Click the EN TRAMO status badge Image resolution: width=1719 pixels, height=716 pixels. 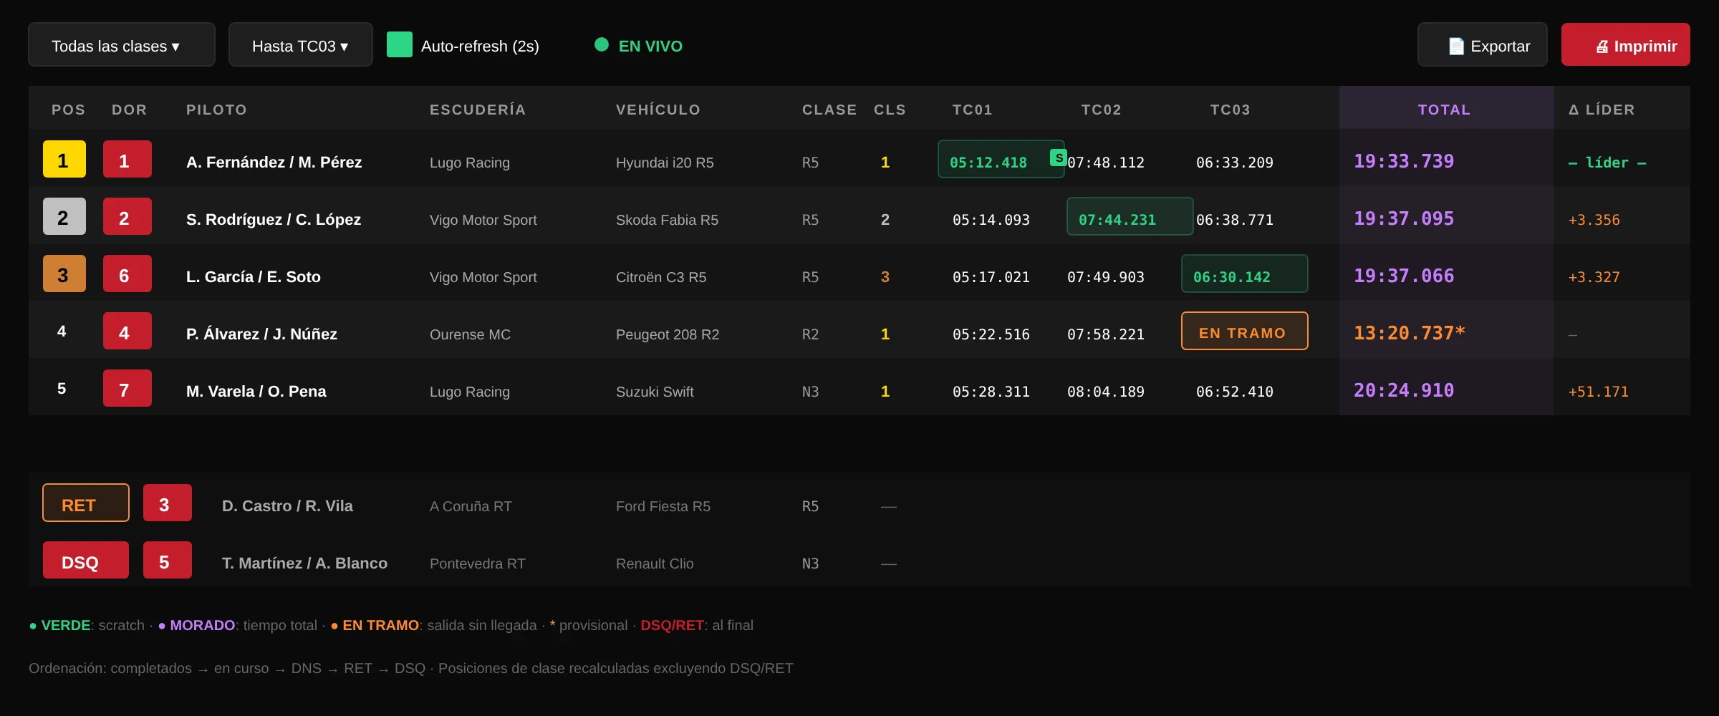(x=1245, y=331)
